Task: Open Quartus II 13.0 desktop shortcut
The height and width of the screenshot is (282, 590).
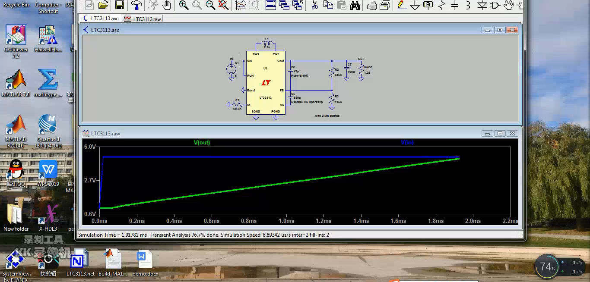Action: point(48,131)
